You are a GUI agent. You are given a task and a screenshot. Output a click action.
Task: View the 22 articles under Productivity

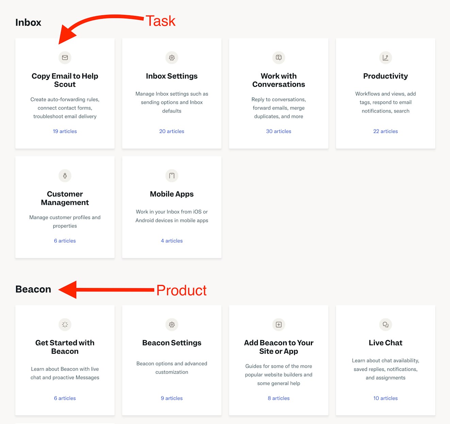[x=385, y=131]
